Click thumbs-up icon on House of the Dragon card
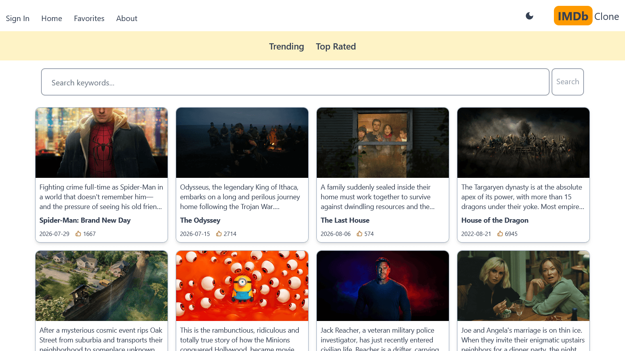This screenshot has width=625, height=351. pyautogui.click(x=500, y=234)
